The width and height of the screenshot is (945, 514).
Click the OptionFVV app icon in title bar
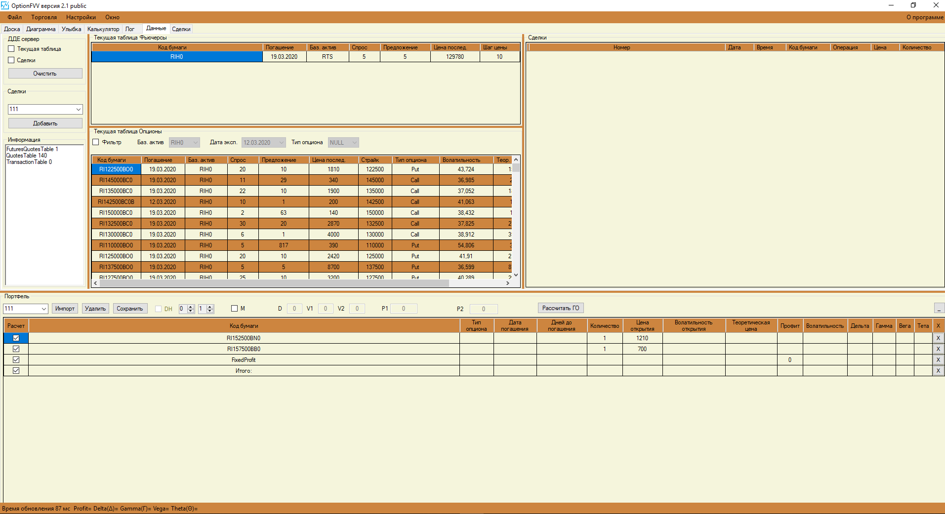tap(5, 5)
